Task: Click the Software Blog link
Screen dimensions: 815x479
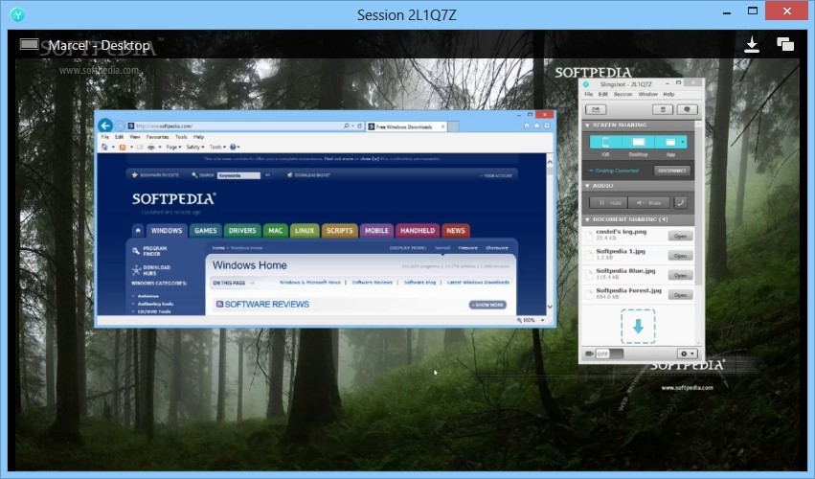Action: coord(419,283)
